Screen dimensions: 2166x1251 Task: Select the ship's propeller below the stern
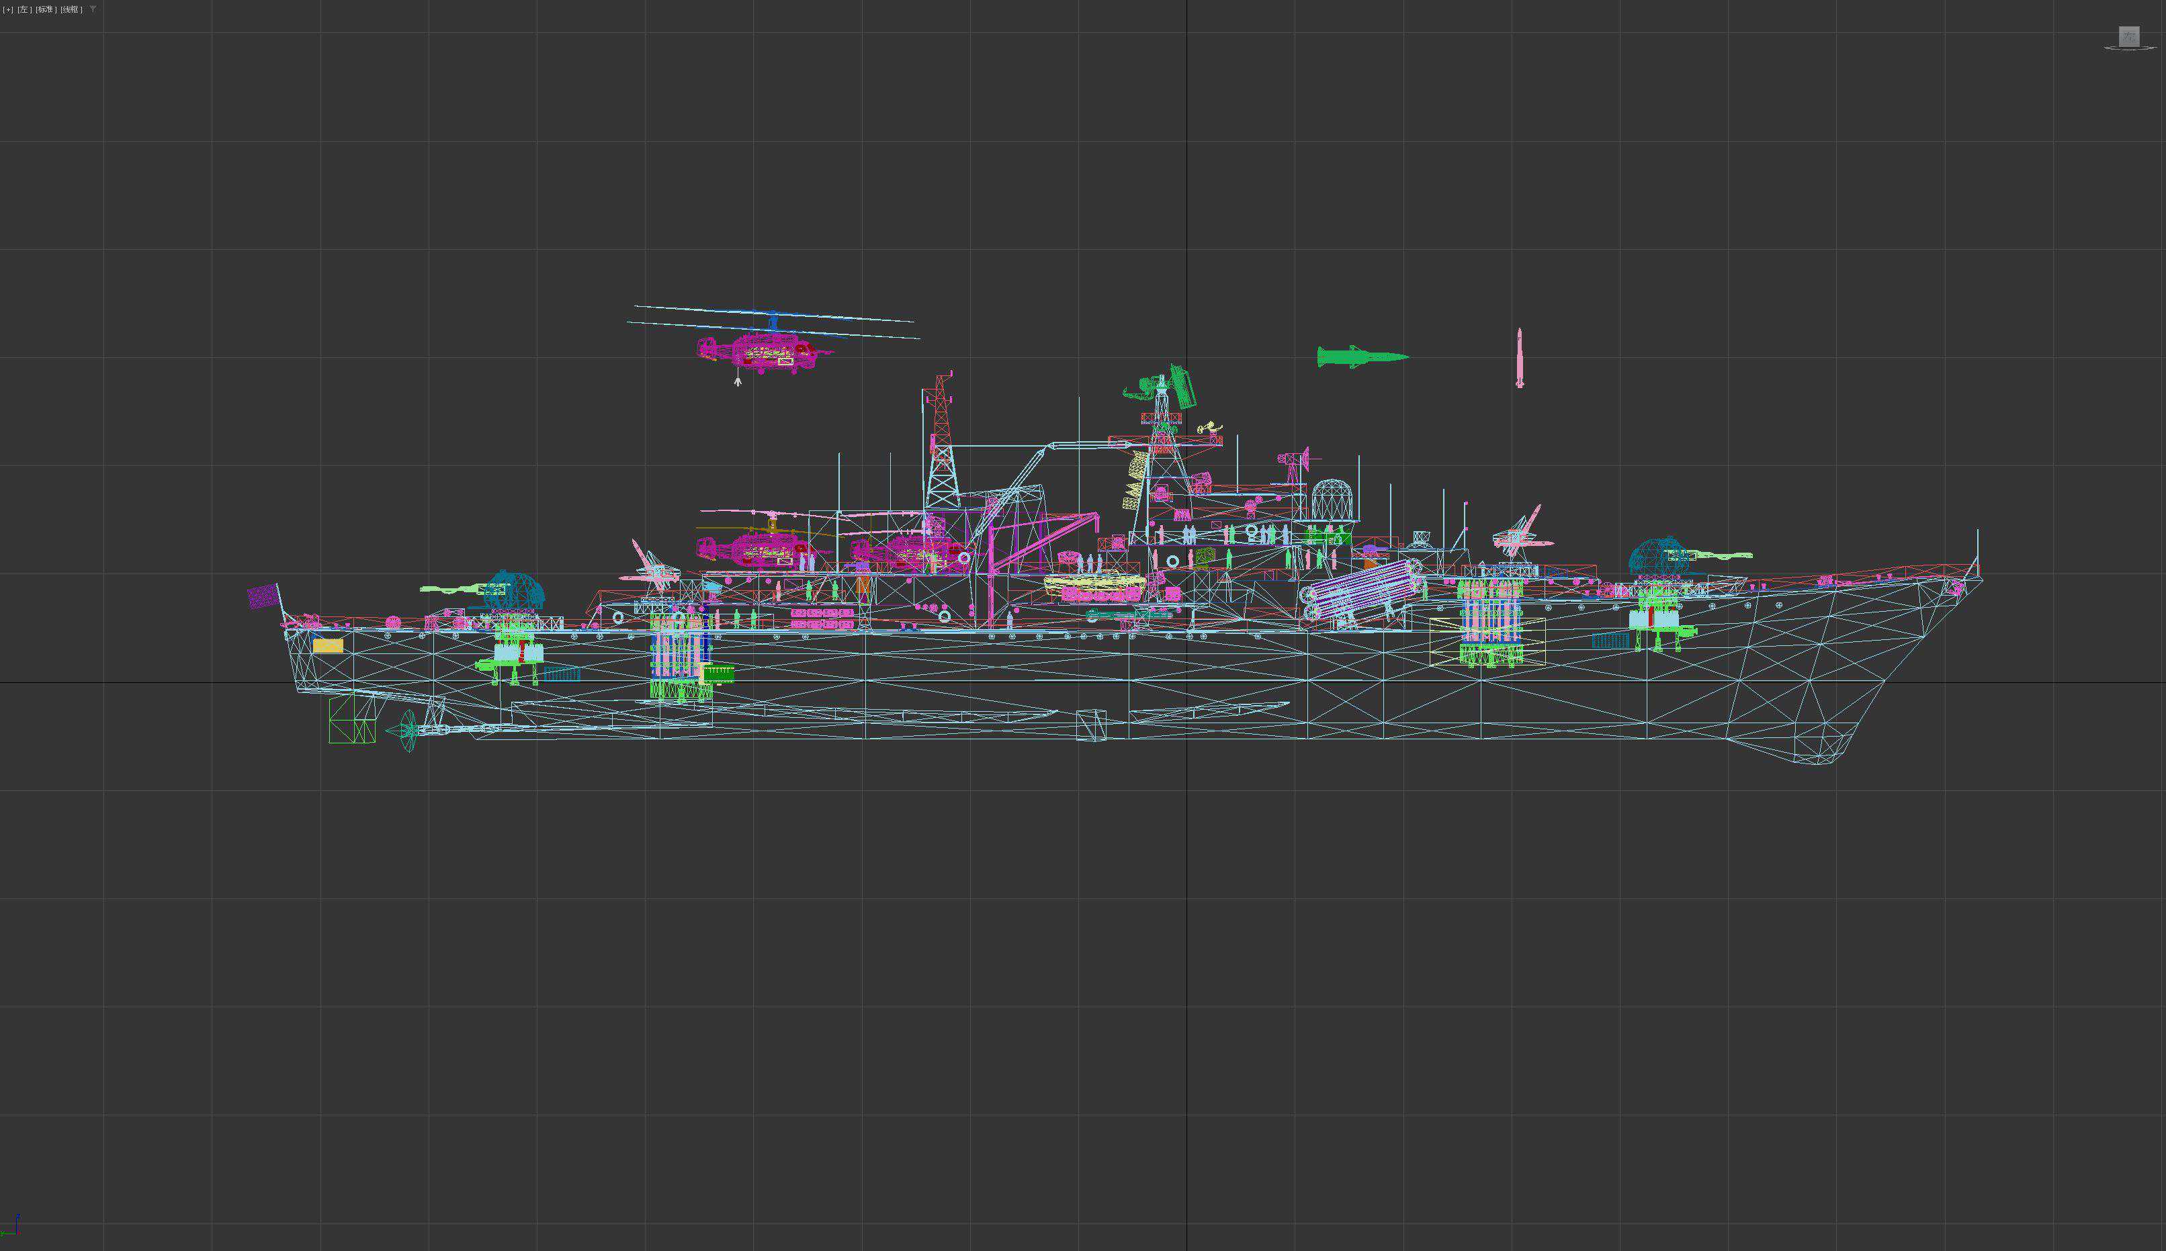[408, 731]
